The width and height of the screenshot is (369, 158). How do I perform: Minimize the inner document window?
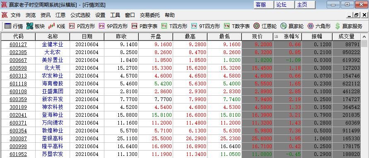click(350, 15)
